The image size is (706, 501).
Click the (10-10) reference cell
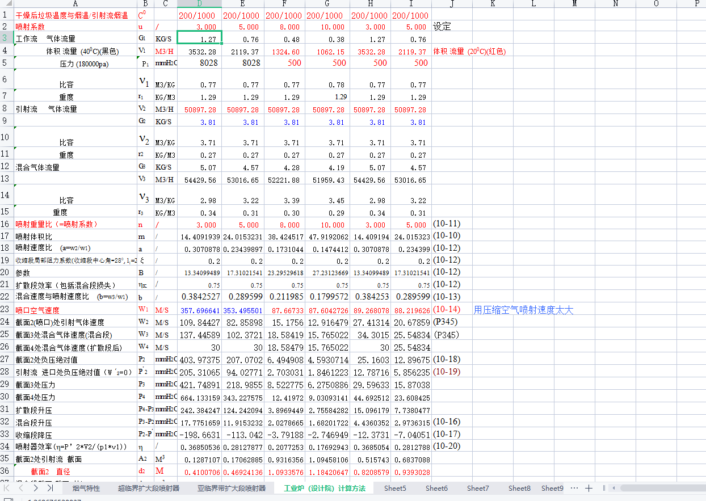[452, 236]
